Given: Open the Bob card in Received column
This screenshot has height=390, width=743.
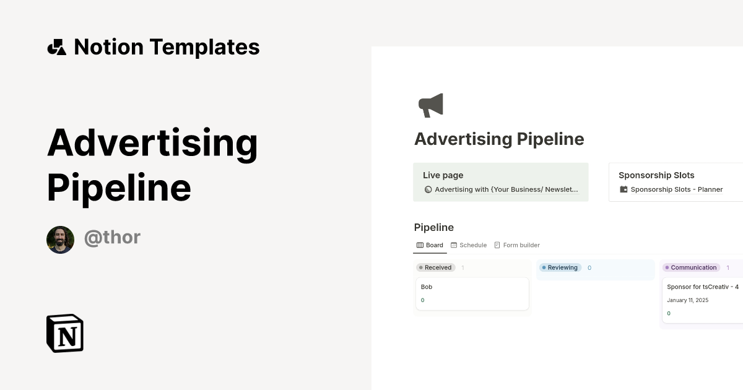Looking at the screenshot, I should click(472, 293).
